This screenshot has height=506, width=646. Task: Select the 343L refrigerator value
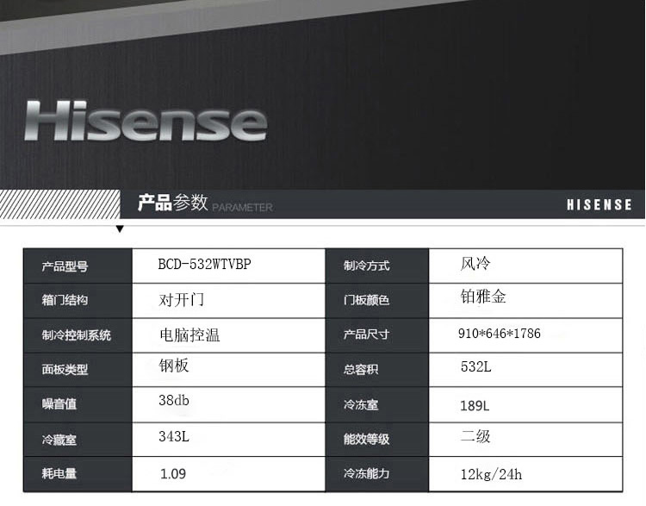(174, 436)
